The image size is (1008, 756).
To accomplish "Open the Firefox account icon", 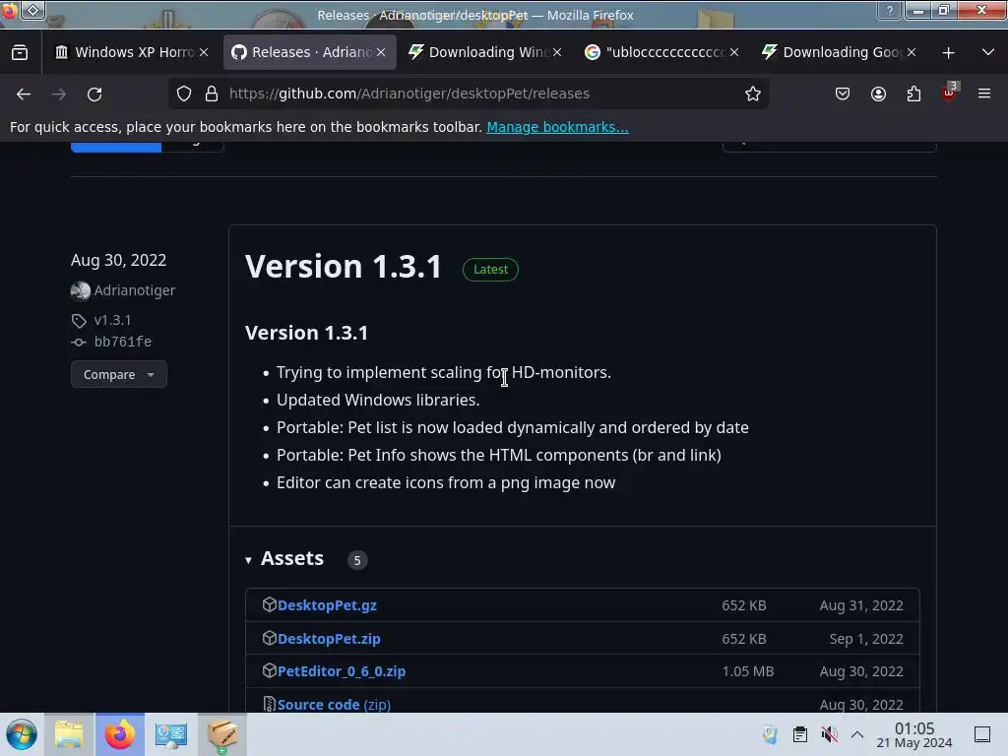I will tap(878, 94).
